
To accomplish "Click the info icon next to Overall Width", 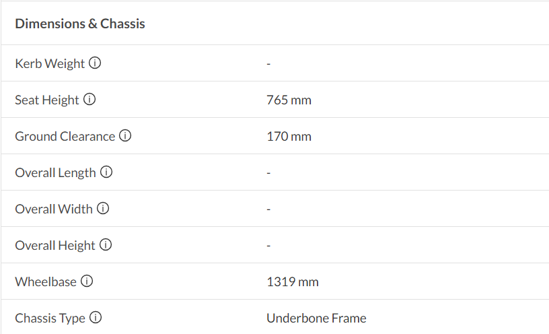I will pyautogui.click(x=103, y=209).
